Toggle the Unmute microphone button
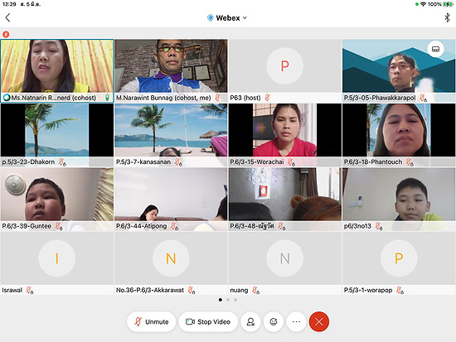456x342 pixels. (x=152, y=321)
